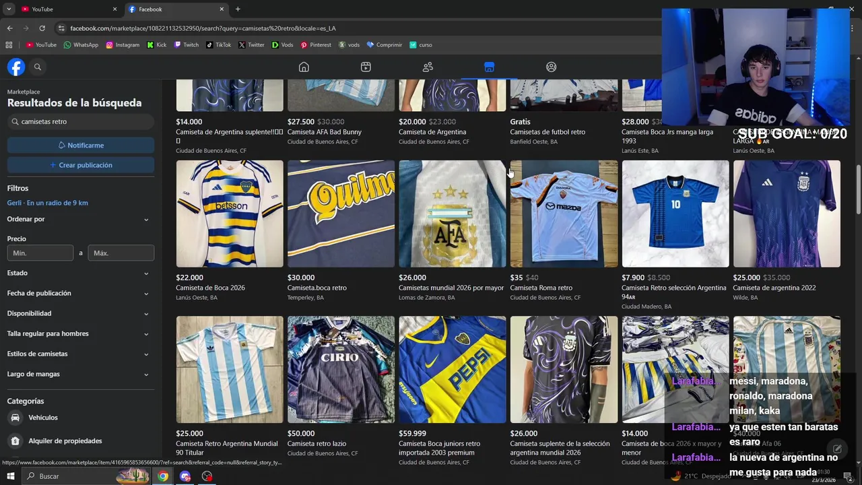The width and height of the screenshot is (862, 485).
Task: Click the Crear publicación button
Action: point(81,165)
